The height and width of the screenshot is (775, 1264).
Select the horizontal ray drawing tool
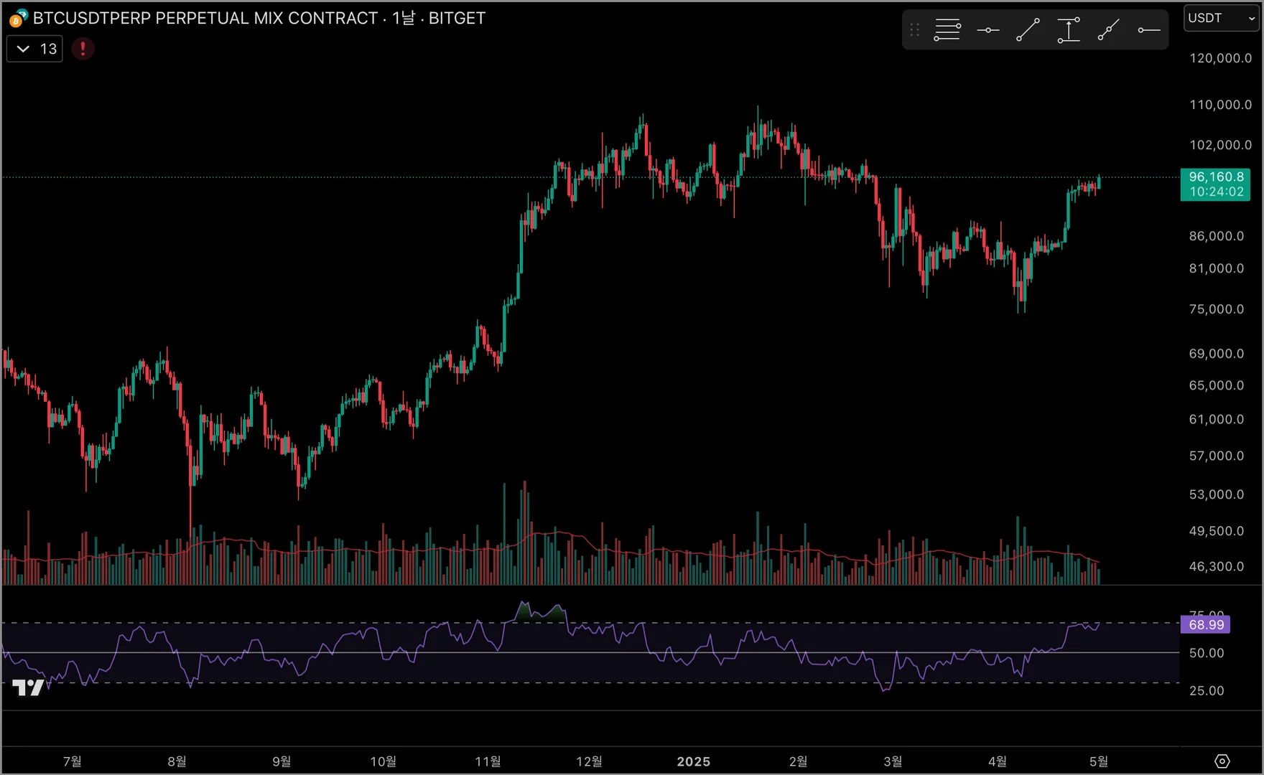[1149, 30]
